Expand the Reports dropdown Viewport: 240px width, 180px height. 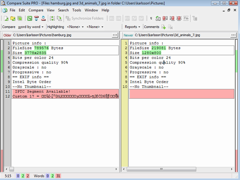click(x=132, y=27)
